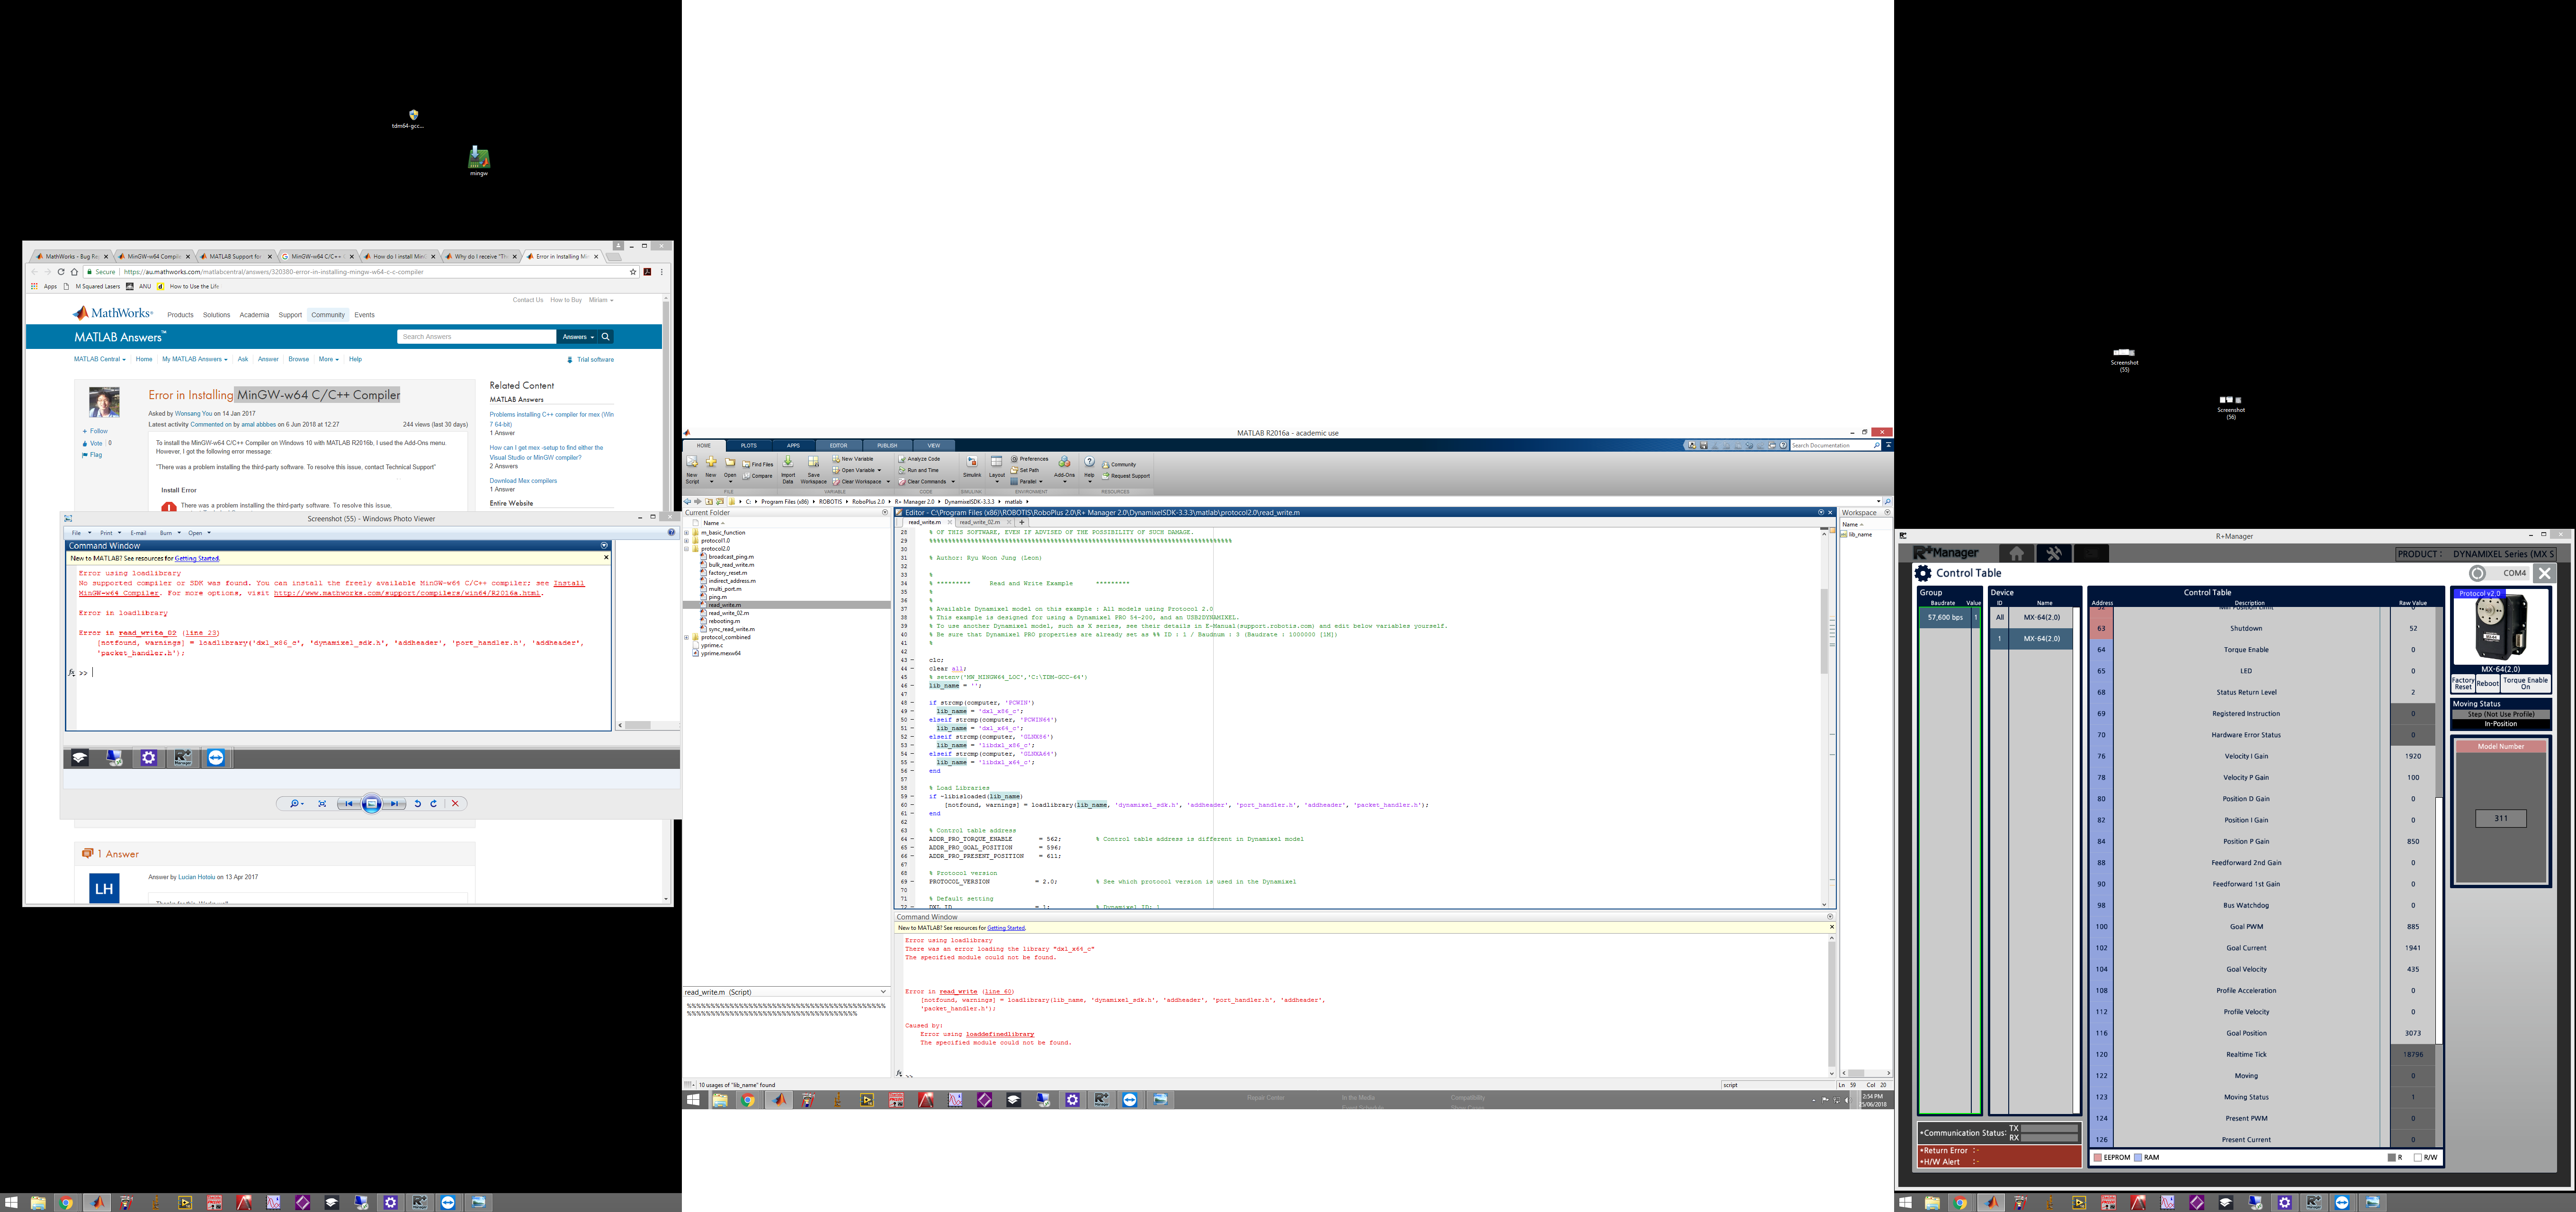
Task: Click the rotate counterclockwise icon in Photo Viewer
Action: [x=418, y=803]
